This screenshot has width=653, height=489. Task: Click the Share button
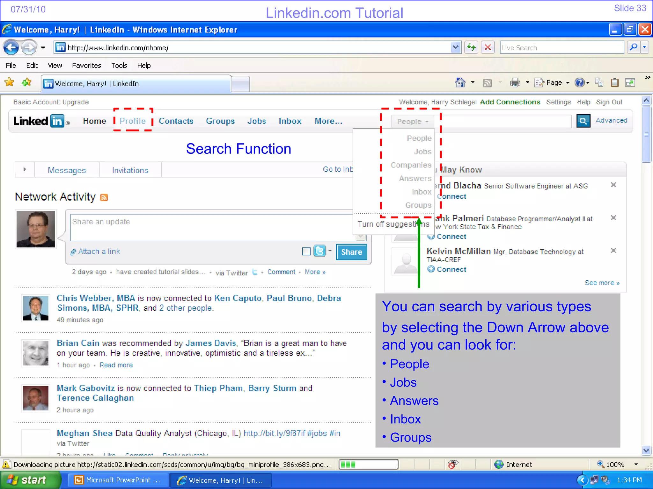point(351,252)
